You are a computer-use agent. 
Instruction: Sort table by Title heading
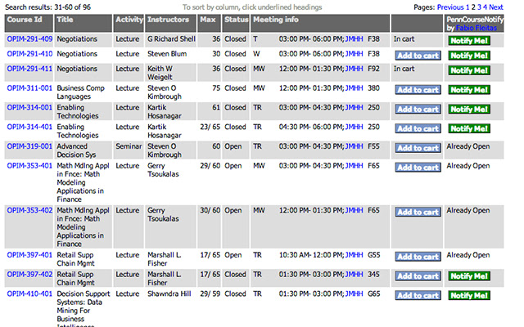tap(65, 19)
